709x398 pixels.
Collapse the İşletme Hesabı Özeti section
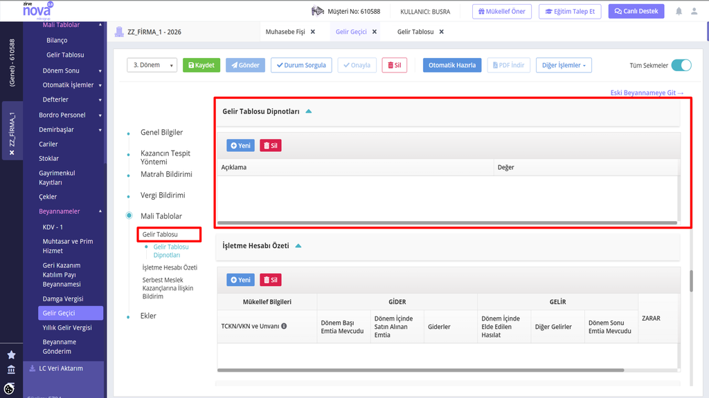[x=298, y=245]
